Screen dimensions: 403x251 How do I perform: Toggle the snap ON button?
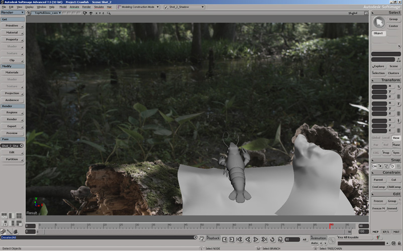tap(374, 166)
